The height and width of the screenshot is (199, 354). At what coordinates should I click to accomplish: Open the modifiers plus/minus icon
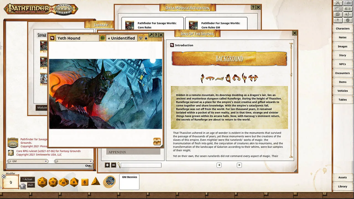348,15
